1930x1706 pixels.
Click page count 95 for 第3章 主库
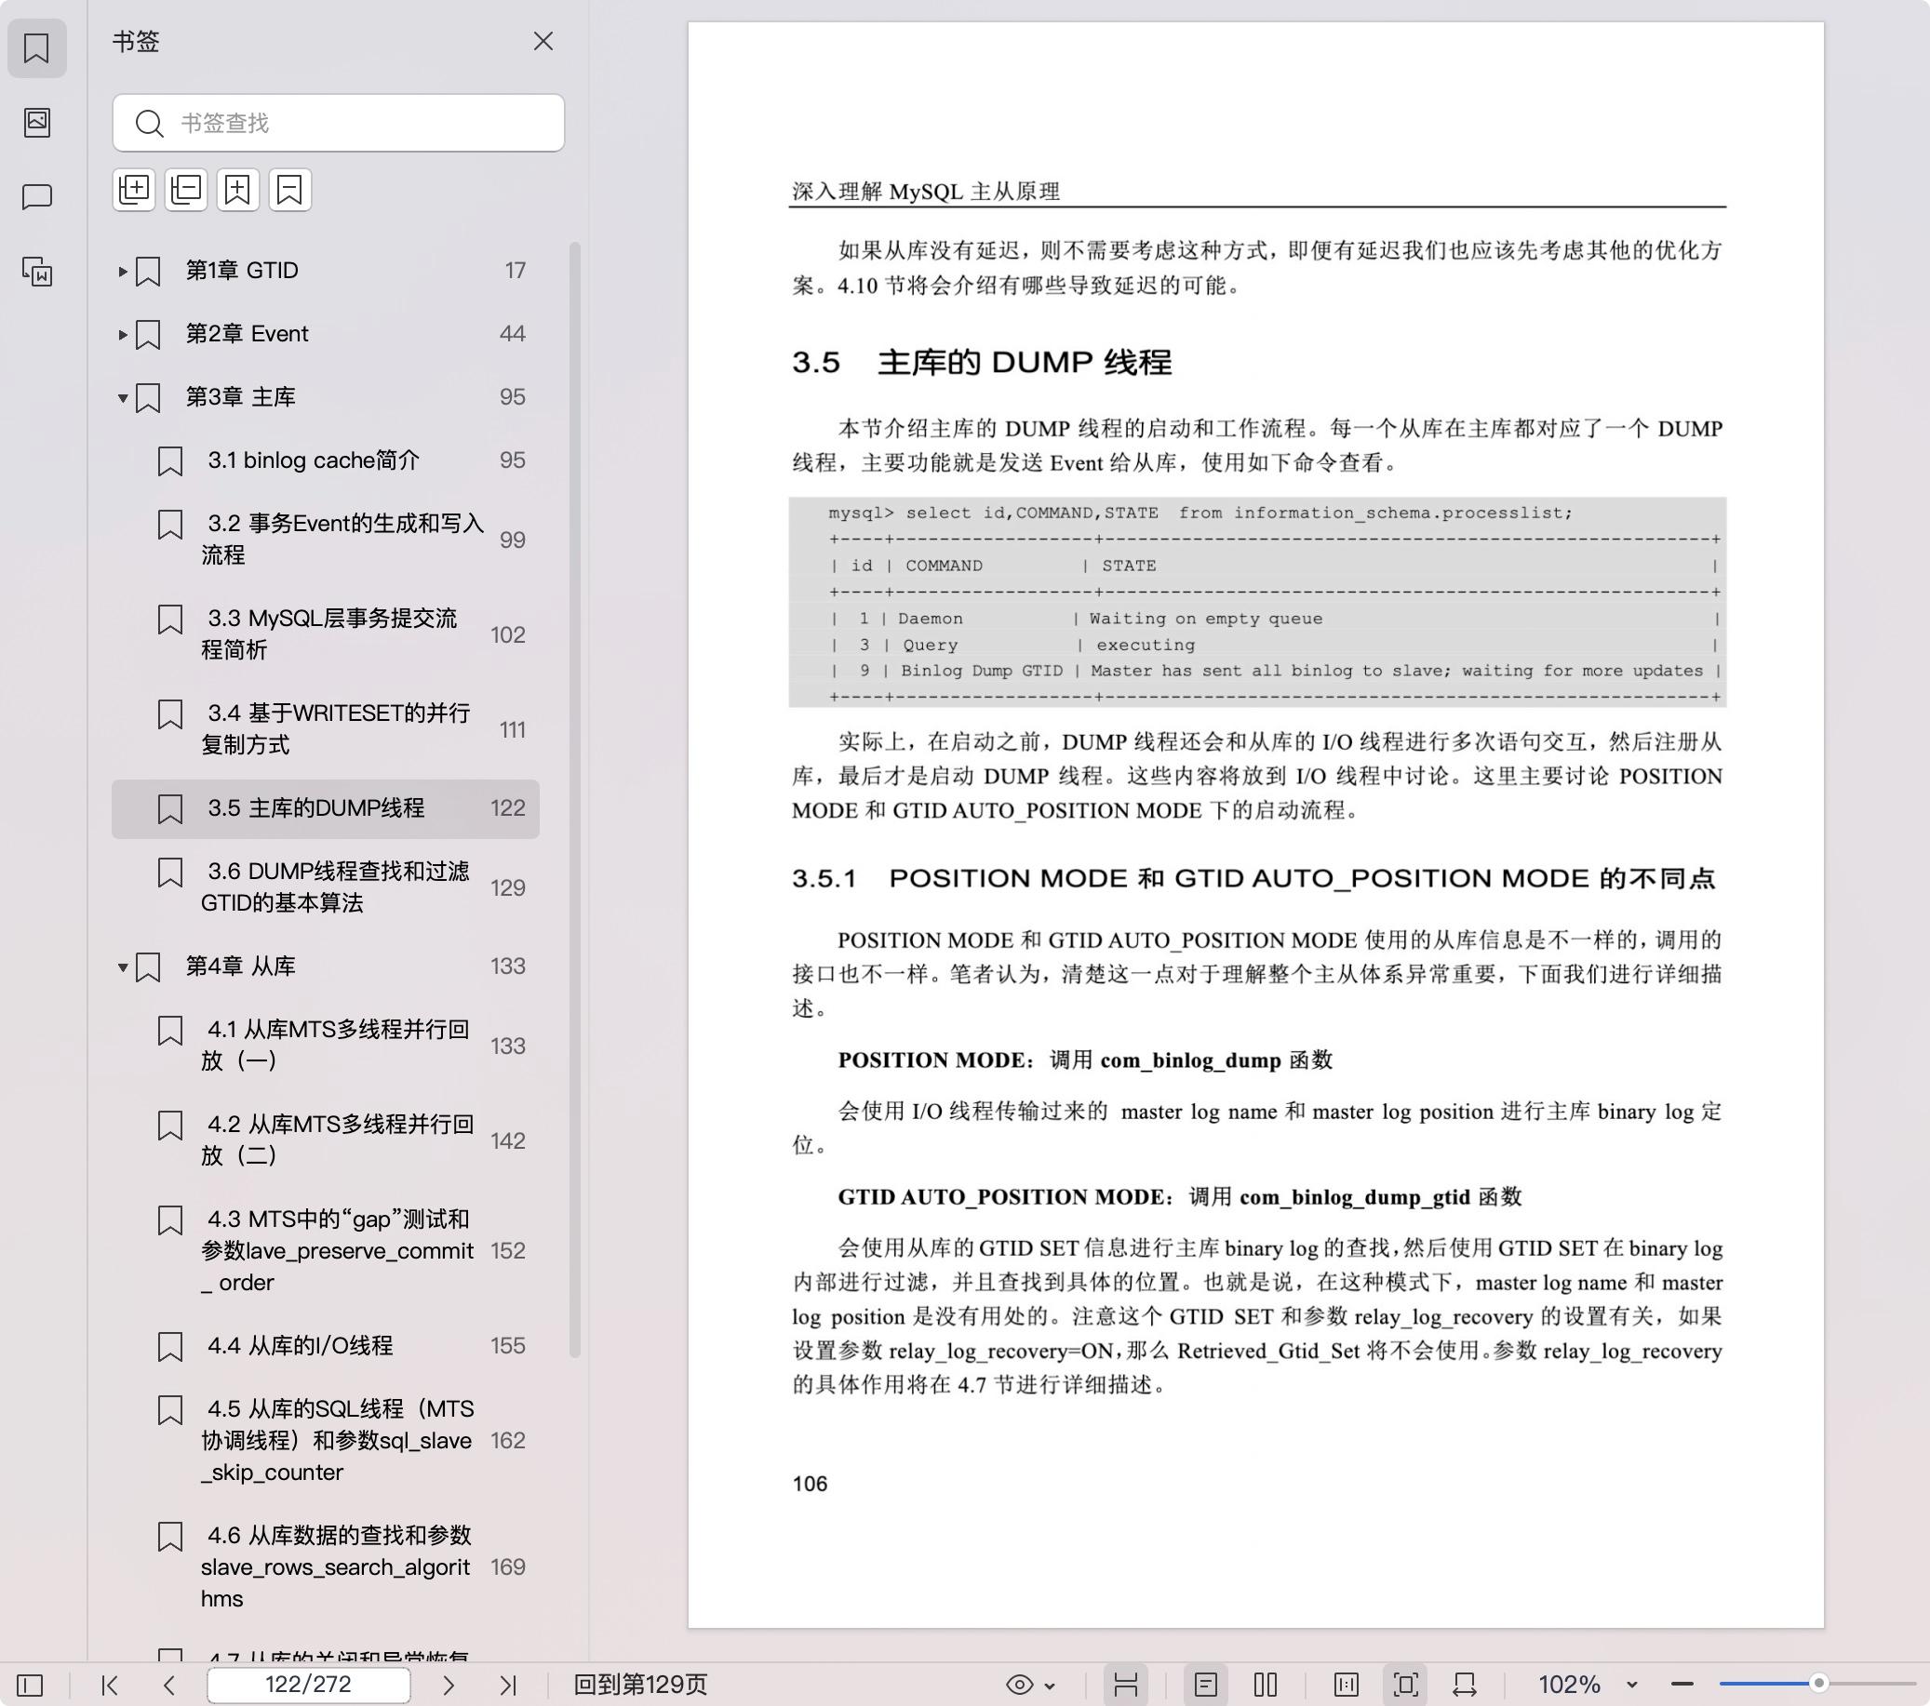click(513, 397)
